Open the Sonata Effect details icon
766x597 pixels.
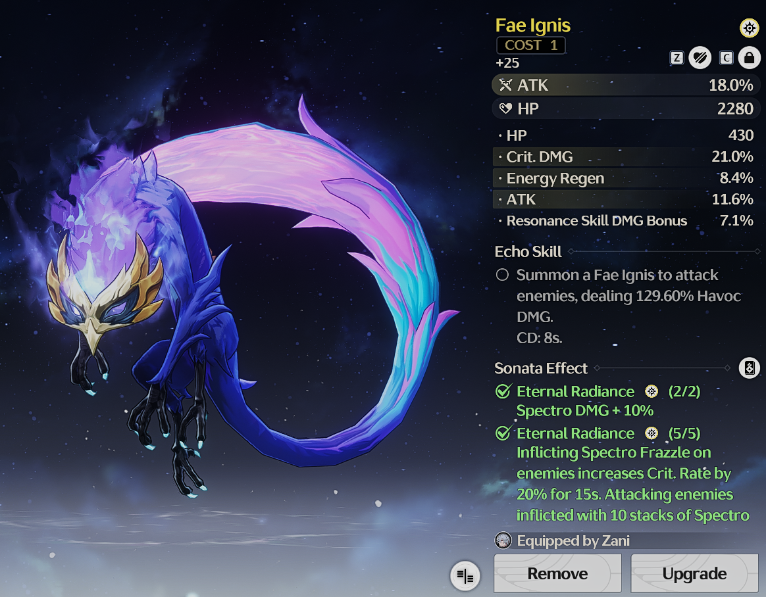[750, 368]
